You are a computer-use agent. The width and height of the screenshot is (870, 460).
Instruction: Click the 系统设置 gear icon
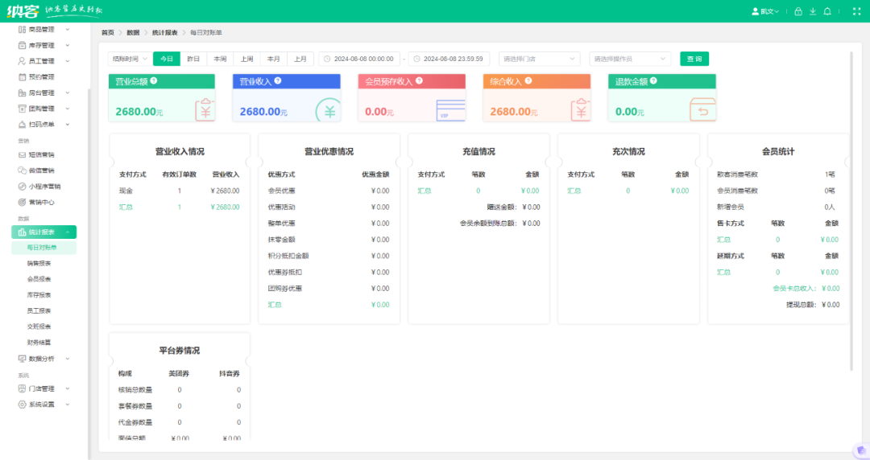(x=22, y=405)
